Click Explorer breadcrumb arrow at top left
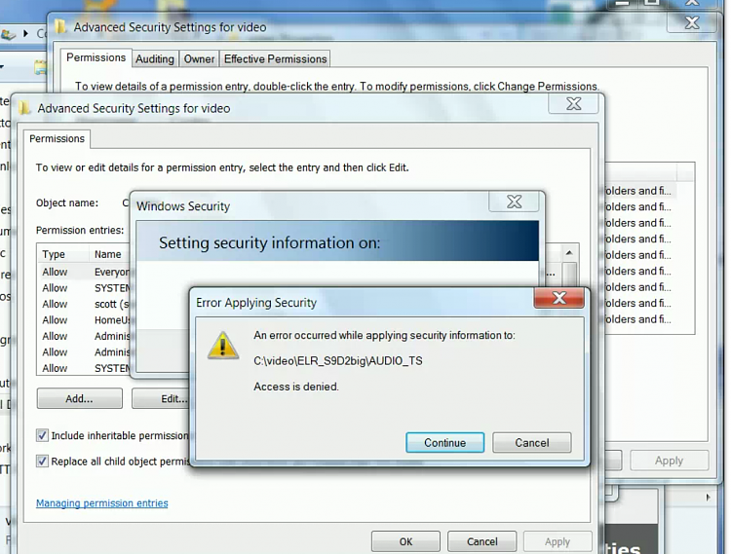 (25, 33)
